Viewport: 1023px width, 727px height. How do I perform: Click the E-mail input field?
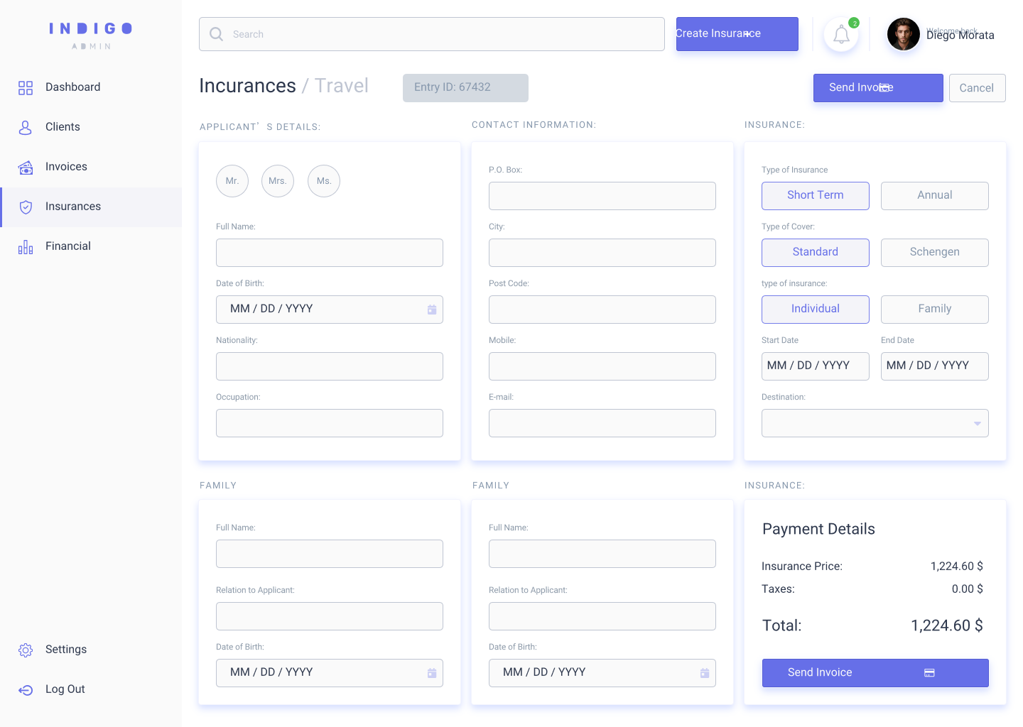point(602,423)
